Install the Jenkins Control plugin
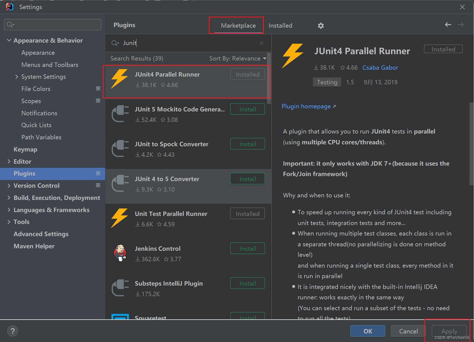The height and width of the screenshot is (342, 474). tap(248, 249)
